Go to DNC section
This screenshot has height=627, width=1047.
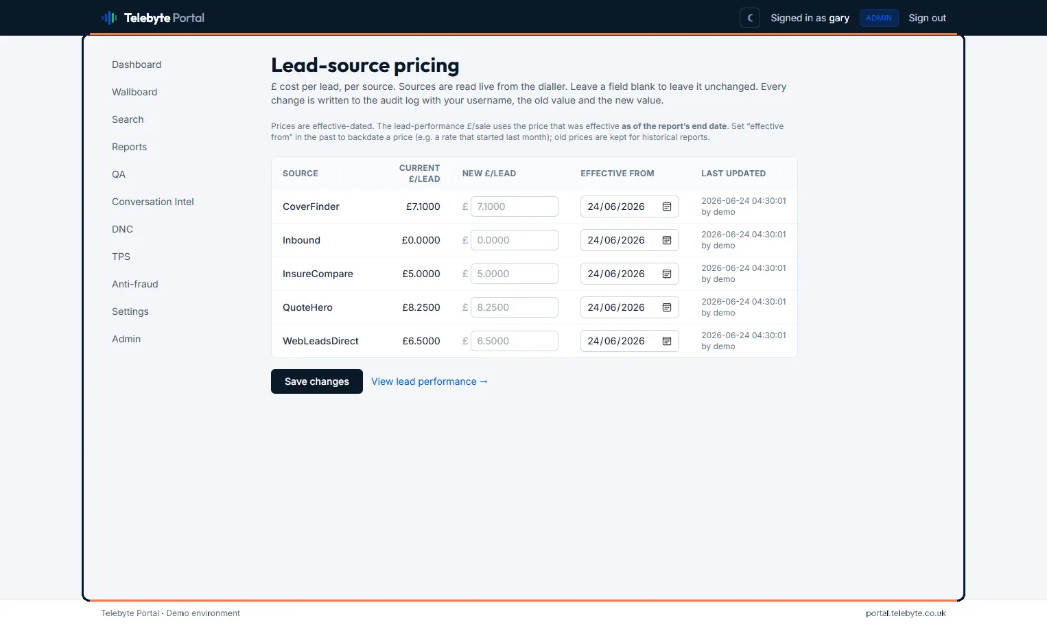tap(122, 229)
